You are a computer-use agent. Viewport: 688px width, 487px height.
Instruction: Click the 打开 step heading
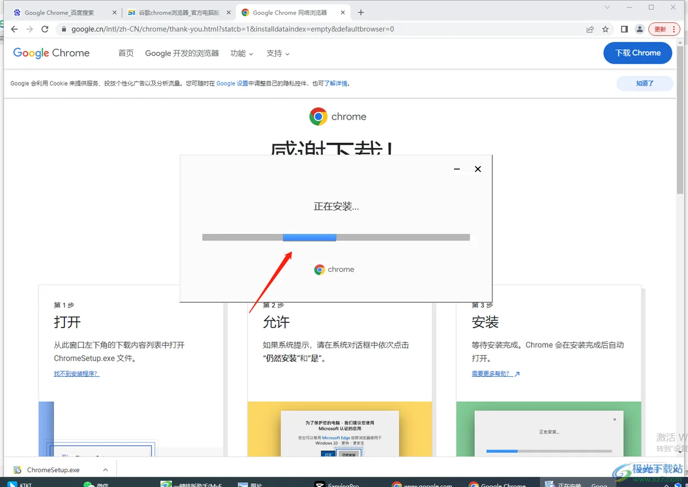(67, 322)
